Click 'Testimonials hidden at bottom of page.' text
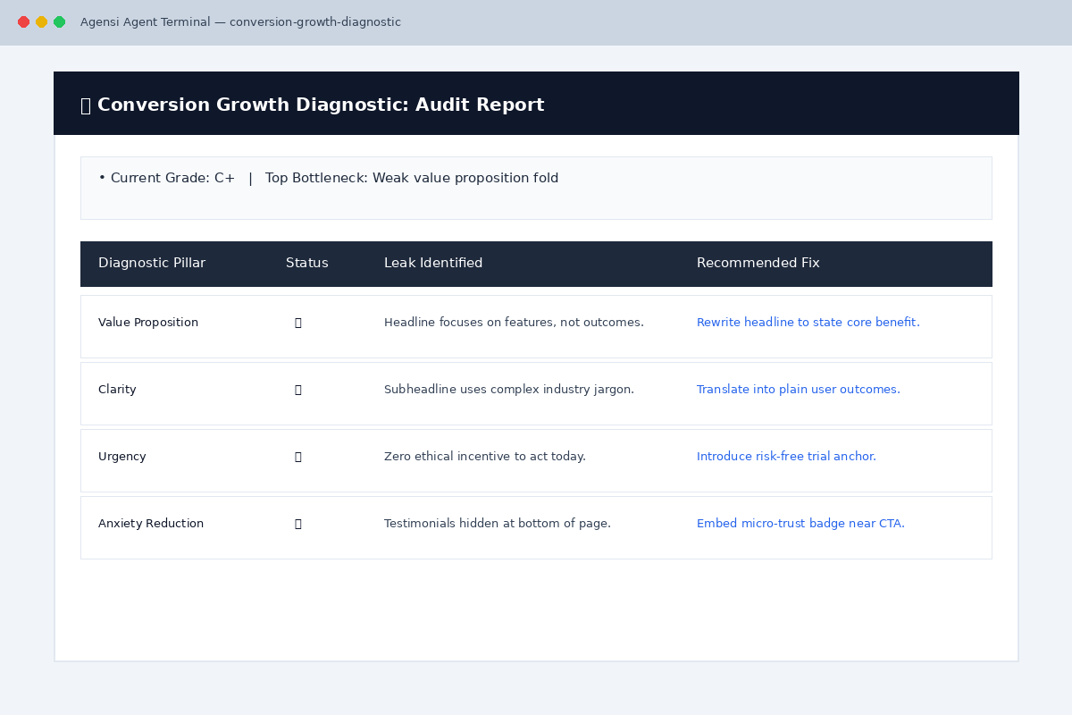1072x715 pixels. coord(498,524)
